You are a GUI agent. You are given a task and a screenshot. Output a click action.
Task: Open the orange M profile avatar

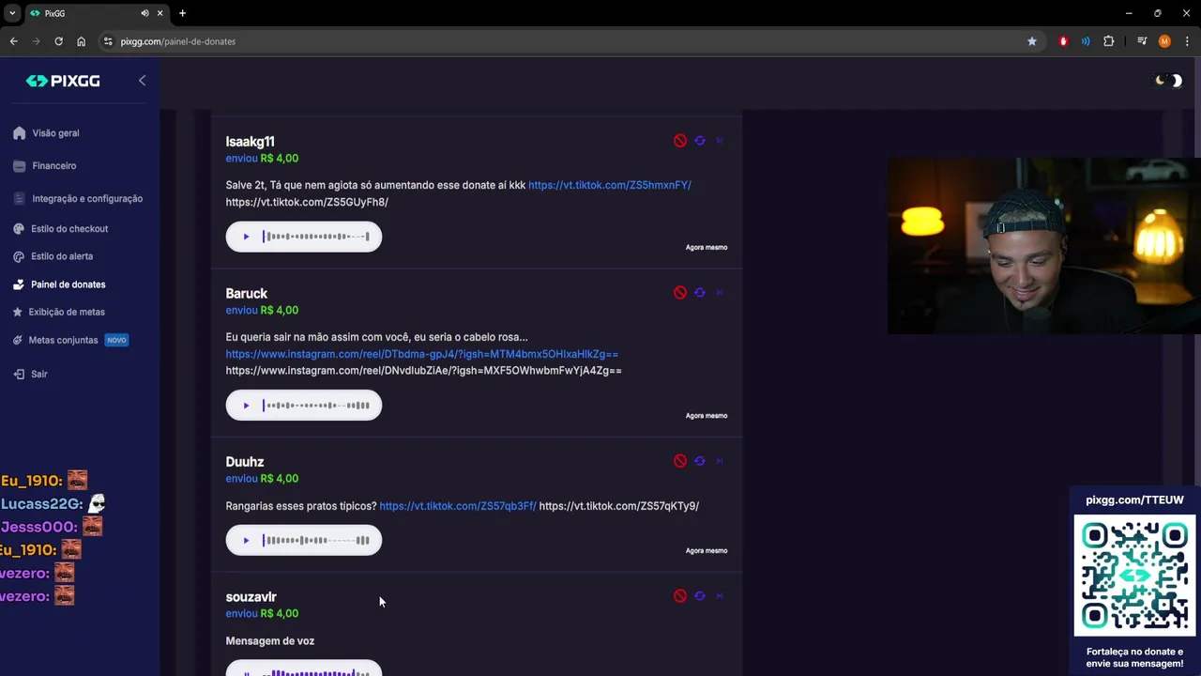[x=1164, y=41]
